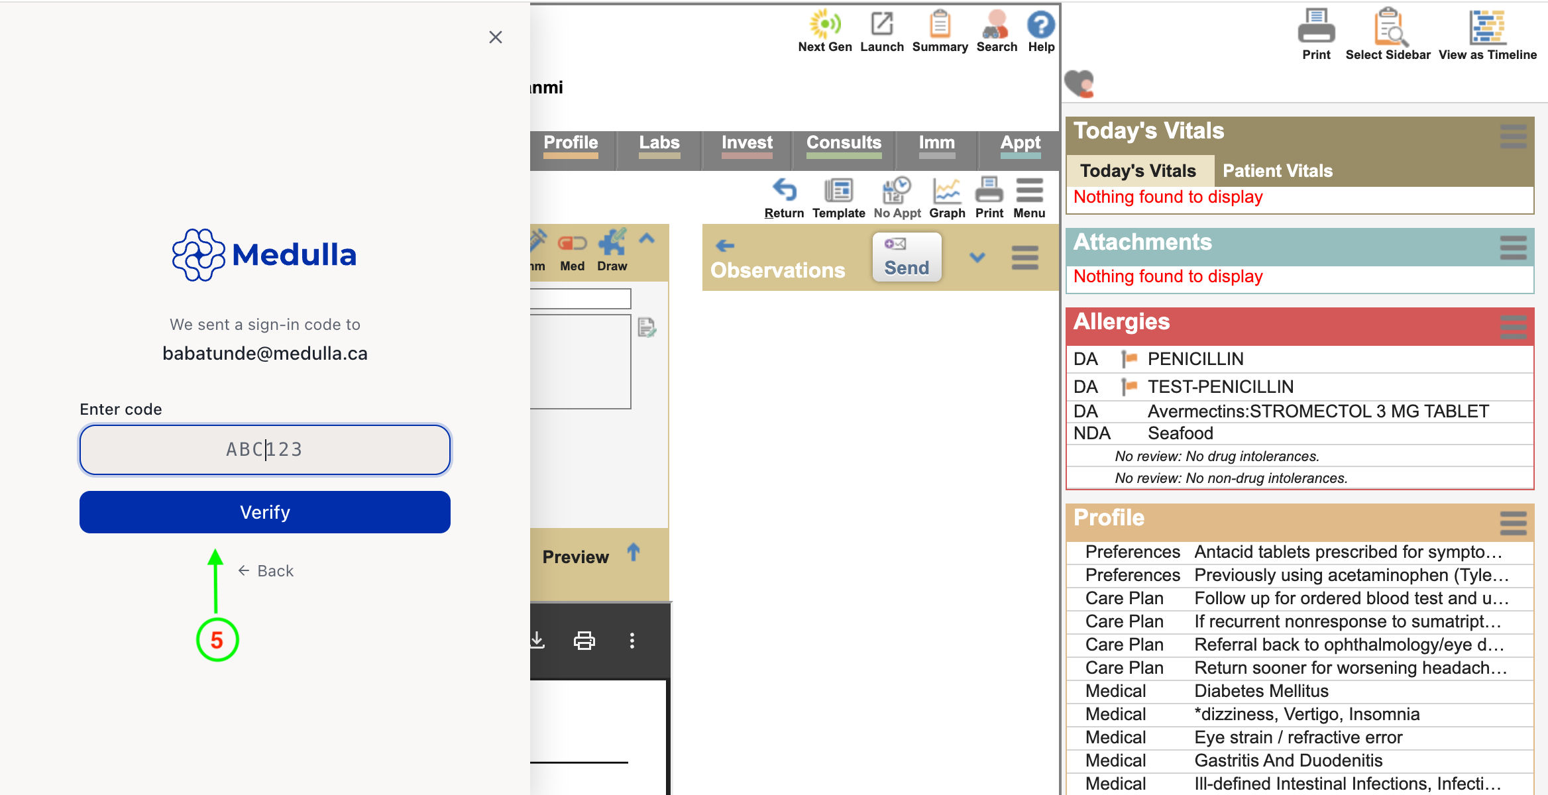Click the sidebar Print icon
Screen dimensions: 1548x795
[x=1316, y=35]
